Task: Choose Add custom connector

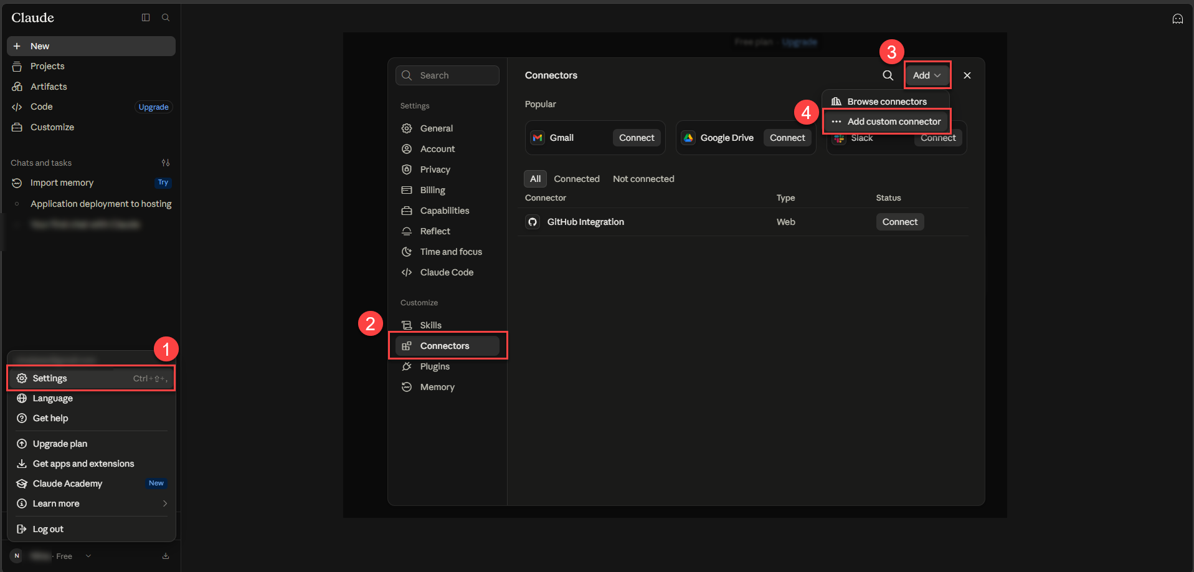Action: (x=886, y=122)
